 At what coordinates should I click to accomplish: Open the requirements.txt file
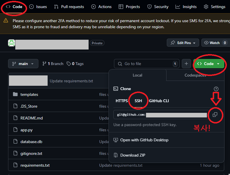35,165
